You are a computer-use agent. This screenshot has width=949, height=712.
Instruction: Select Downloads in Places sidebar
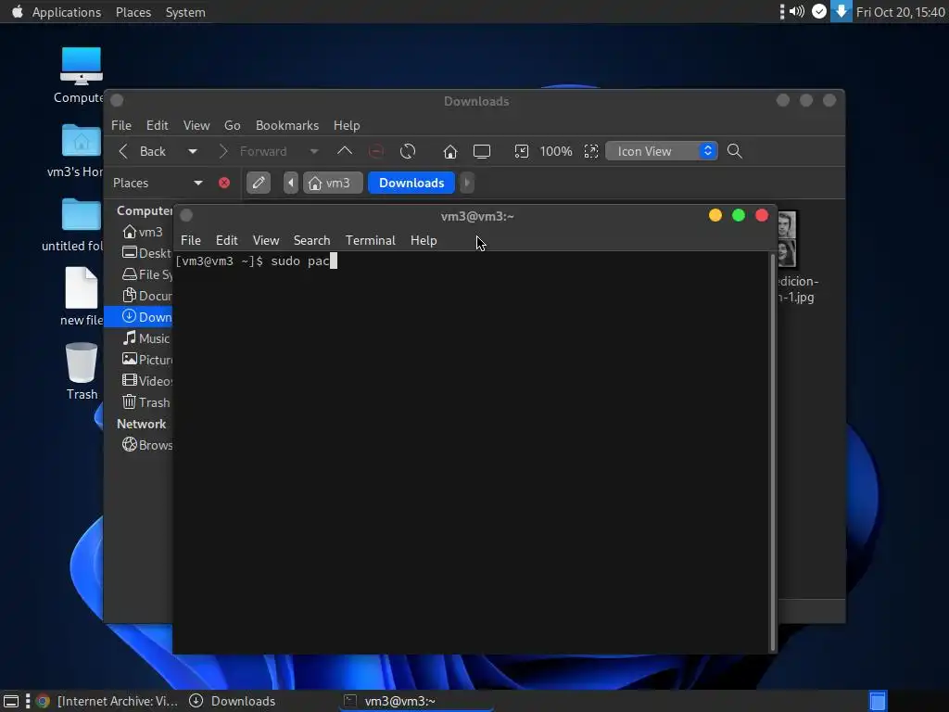[139, 317]
